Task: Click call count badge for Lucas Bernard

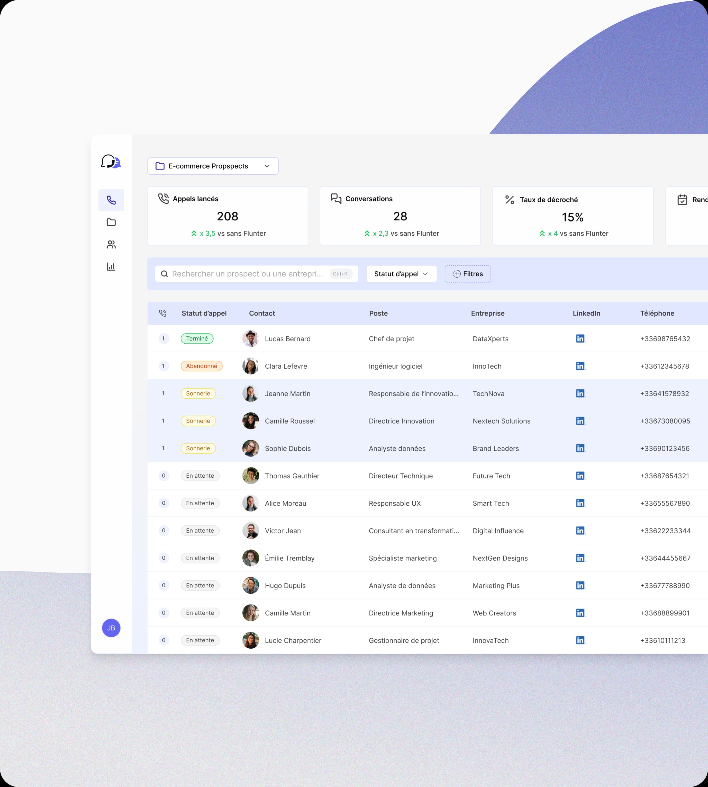Action: (164, 339)
